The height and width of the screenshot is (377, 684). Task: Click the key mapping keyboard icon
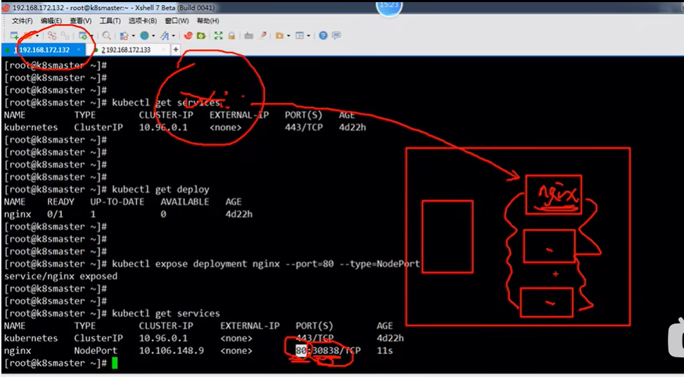[248, 36]
